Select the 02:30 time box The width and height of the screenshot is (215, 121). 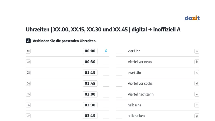[90, 105]
